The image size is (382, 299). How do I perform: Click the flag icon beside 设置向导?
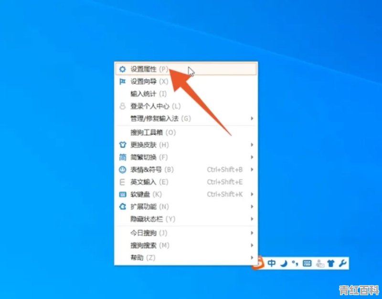pos(123,82)
